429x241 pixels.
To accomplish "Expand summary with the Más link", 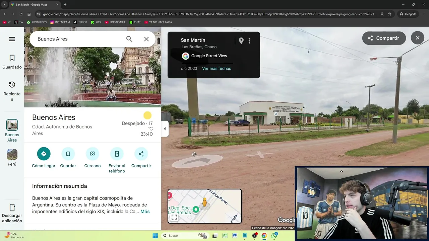I will click(145, 212).
